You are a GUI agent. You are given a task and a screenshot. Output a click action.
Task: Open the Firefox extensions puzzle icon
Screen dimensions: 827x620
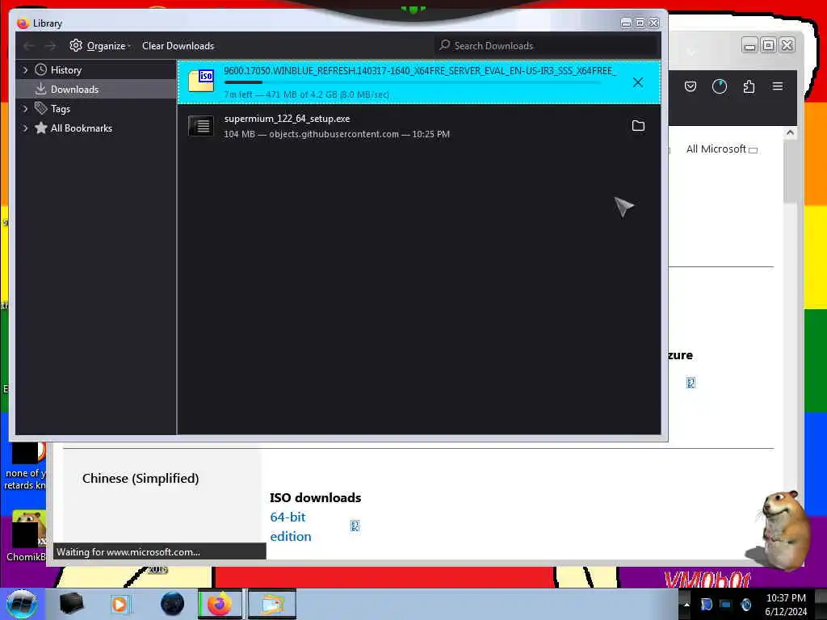749,86
